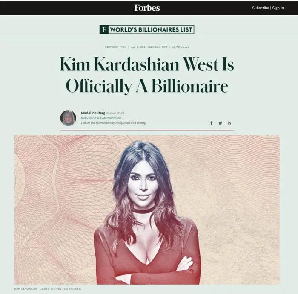Click the 46,711 views counter
This screenshot has width=298, height=294.
pyautogui.click(x=180, y=47)
